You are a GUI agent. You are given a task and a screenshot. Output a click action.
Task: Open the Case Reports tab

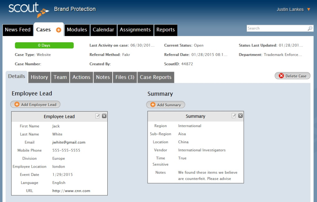point(156,77)
